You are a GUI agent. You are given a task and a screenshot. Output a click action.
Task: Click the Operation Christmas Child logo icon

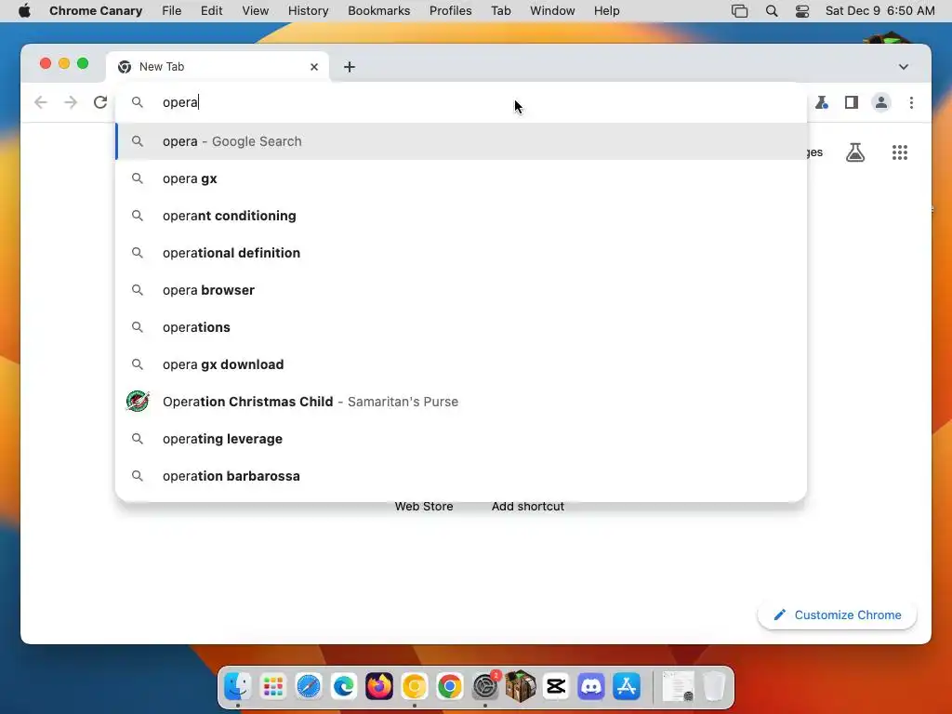coord(138,402)
